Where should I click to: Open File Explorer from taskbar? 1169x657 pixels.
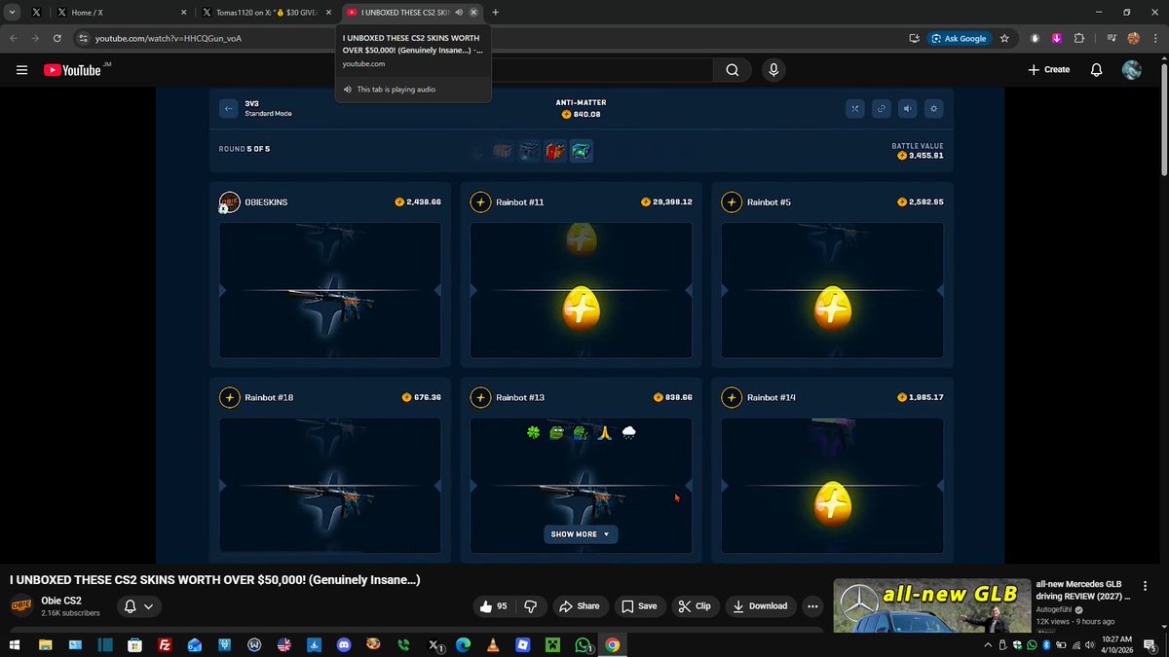point(45,644)
